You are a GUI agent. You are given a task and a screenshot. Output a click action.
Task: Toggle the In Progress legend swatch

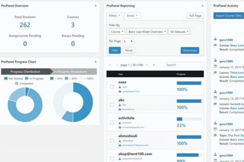pos(26,79)
